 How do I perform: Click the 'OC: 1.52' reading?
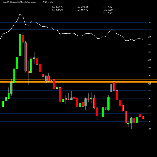tap(107, 7)
